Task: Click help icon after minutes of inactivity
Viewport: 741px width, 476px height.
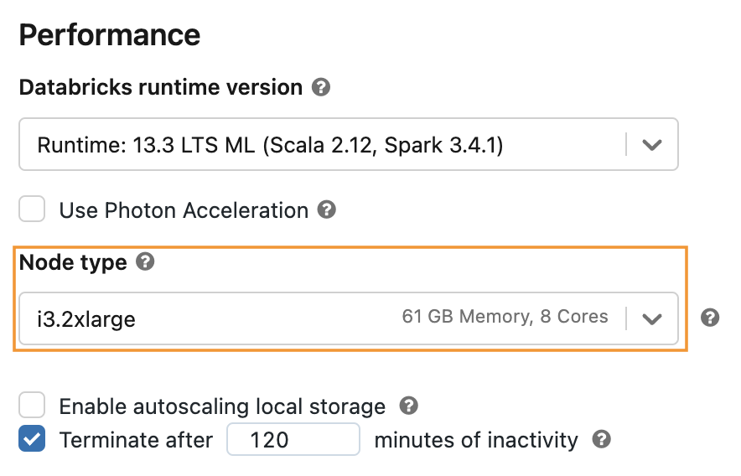Action: [601, 439]
